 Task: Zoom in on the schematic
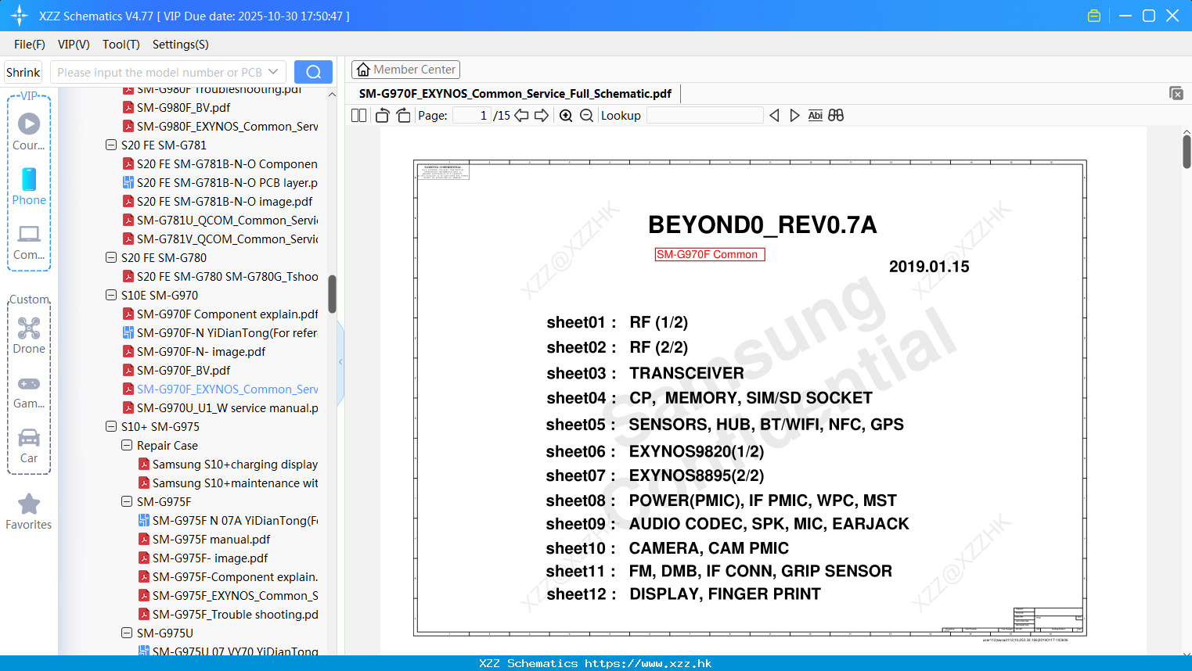point(566,116)
